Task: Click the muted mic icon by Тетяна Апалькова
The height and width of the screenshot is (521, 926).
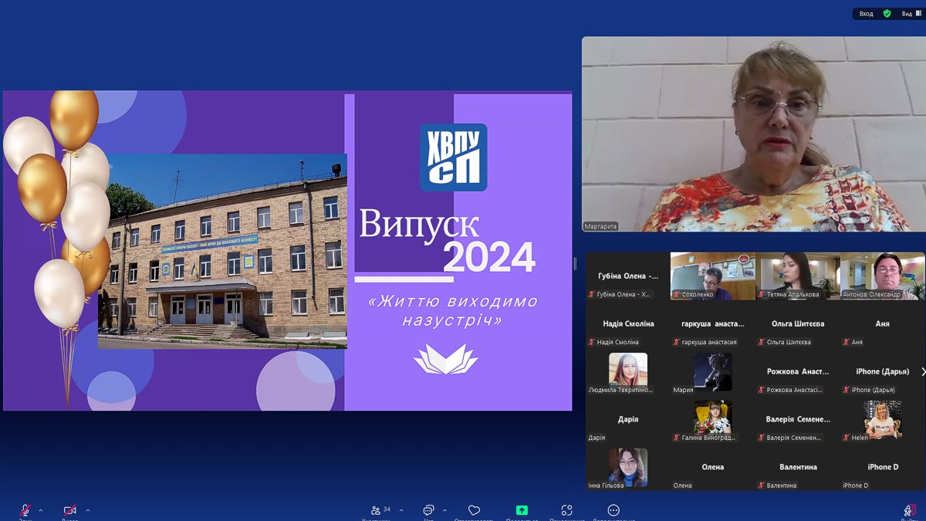Action: coord(762,294)
